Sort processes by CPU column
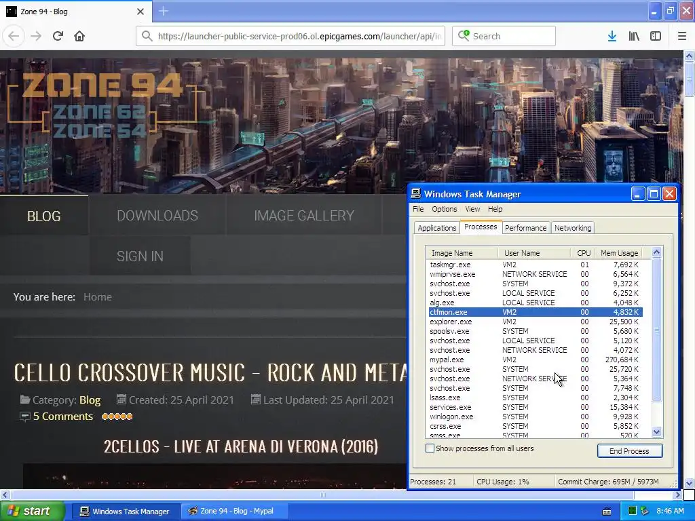The image size is (695, 521). coord(583,253)
